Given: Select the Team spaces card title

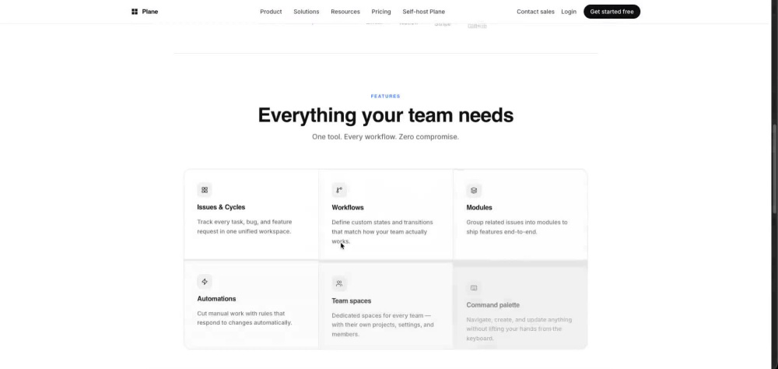Looking at the screenshot, I should coord(352,301).
